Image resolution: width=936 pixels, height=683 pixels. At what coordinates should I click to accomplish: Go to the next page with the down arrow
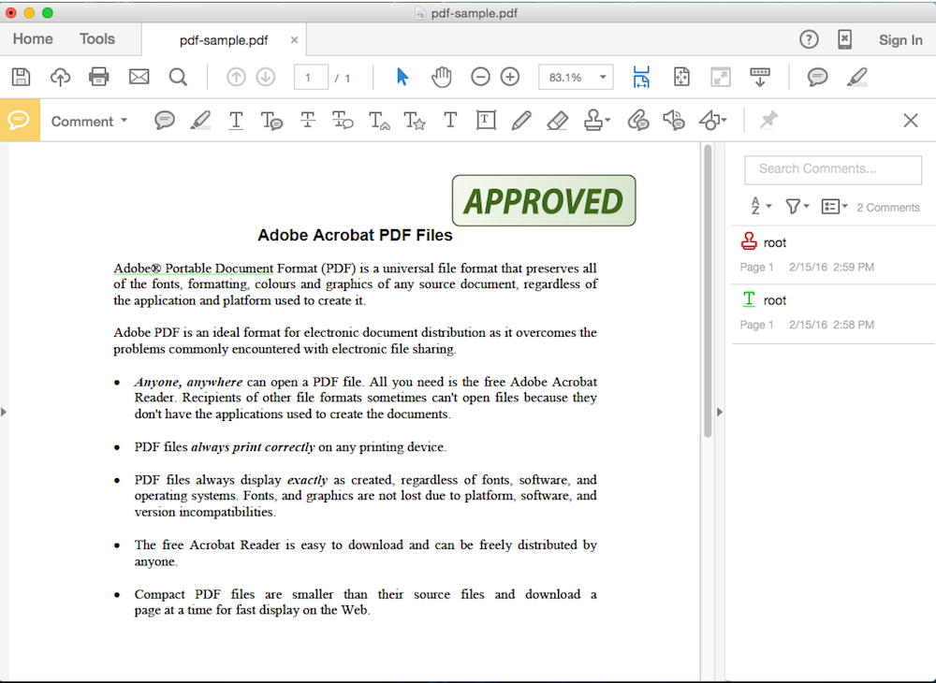pos(266,77)
